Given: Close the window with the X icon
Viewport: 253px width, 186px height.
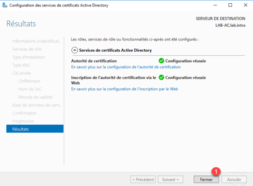Looking at the screenshot, I should pos(246,5).
